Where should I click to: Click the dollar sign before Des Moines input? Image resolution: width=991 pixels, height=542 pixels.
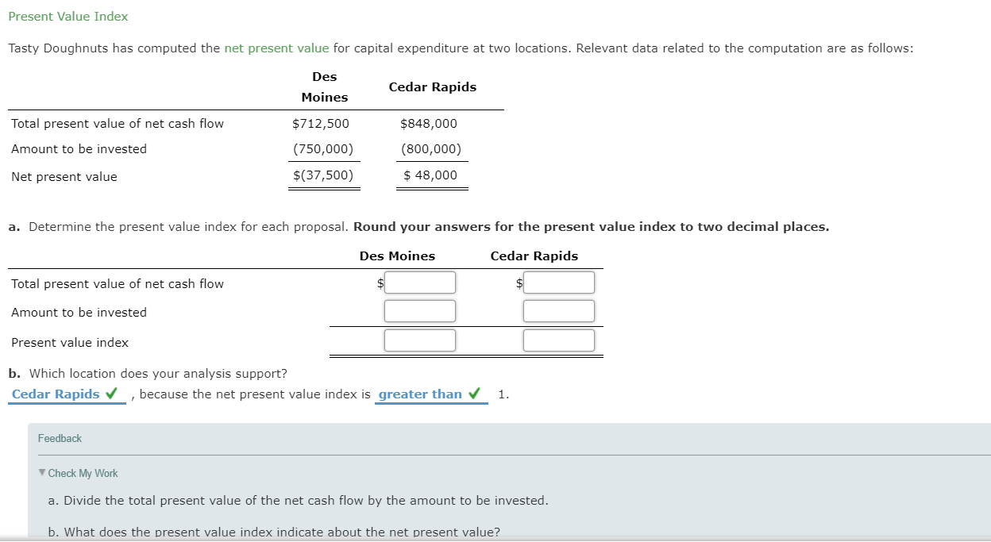[379, 282]
